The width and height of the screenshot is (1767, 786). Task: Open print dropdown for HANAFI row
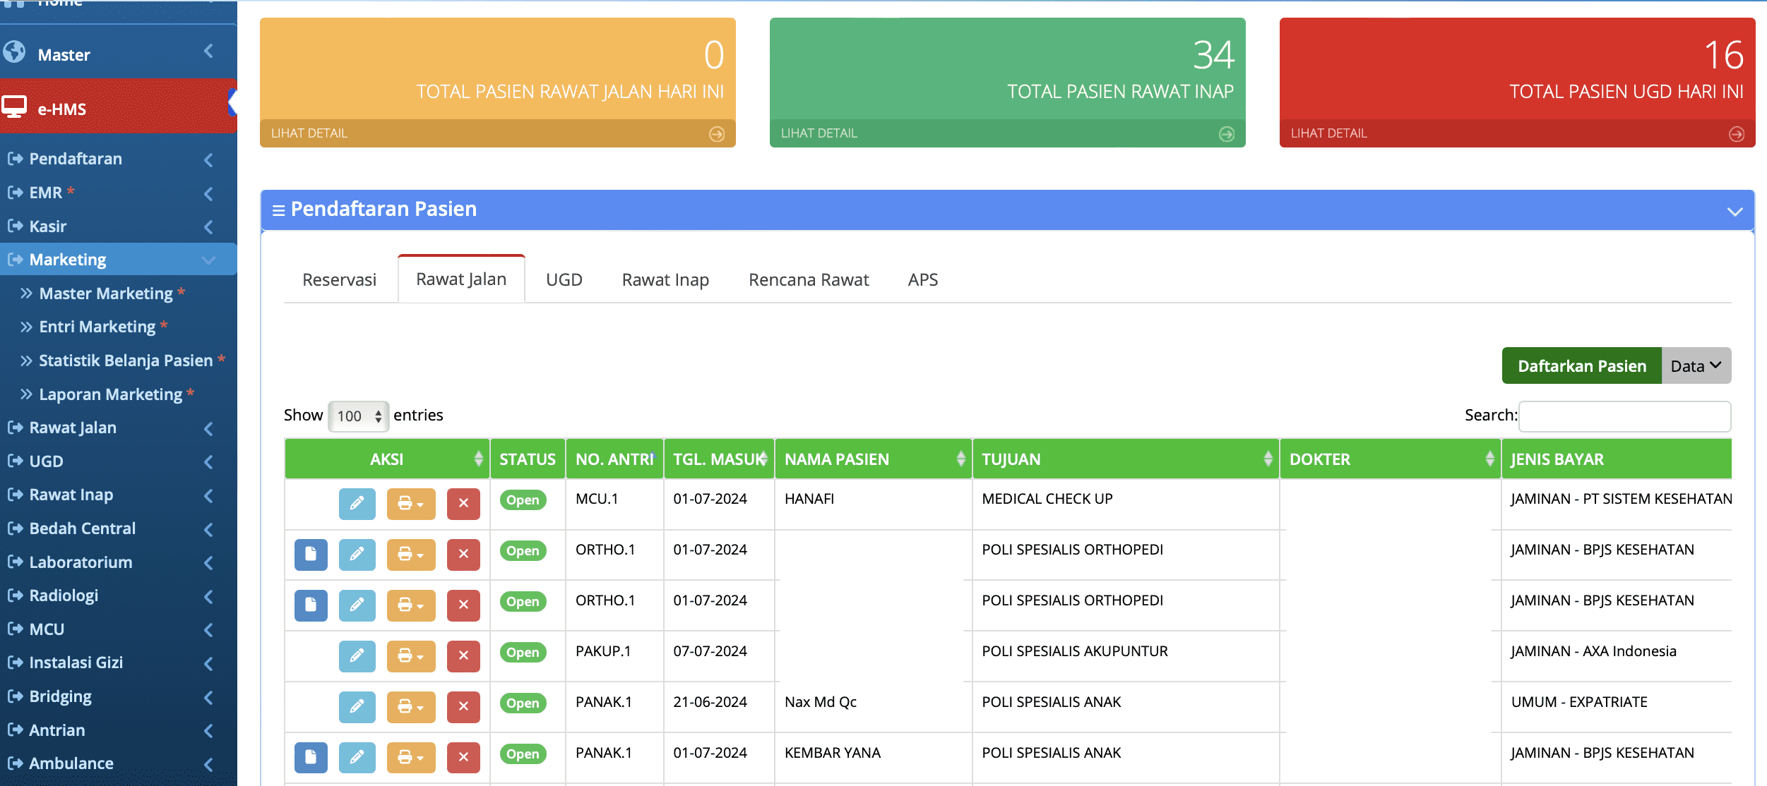coord(410,503)
